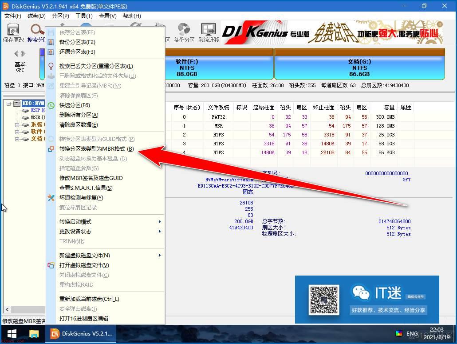Choose 查看S.M.A.R.T.信息(S) entry
This screenshot has width=457, height=344.
[x=86, y=188]
